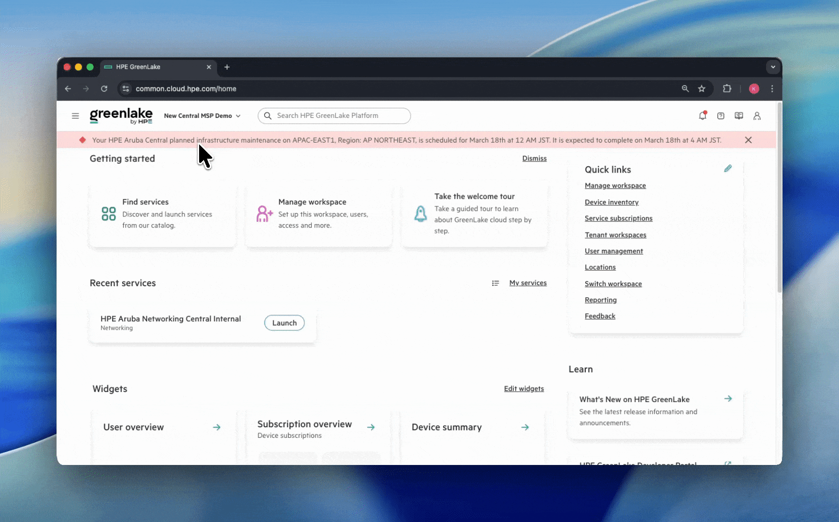Viewport: 839px width, 522px height.
Task: Bookmark the page with the star icon
Action: (x=702, y=88)
